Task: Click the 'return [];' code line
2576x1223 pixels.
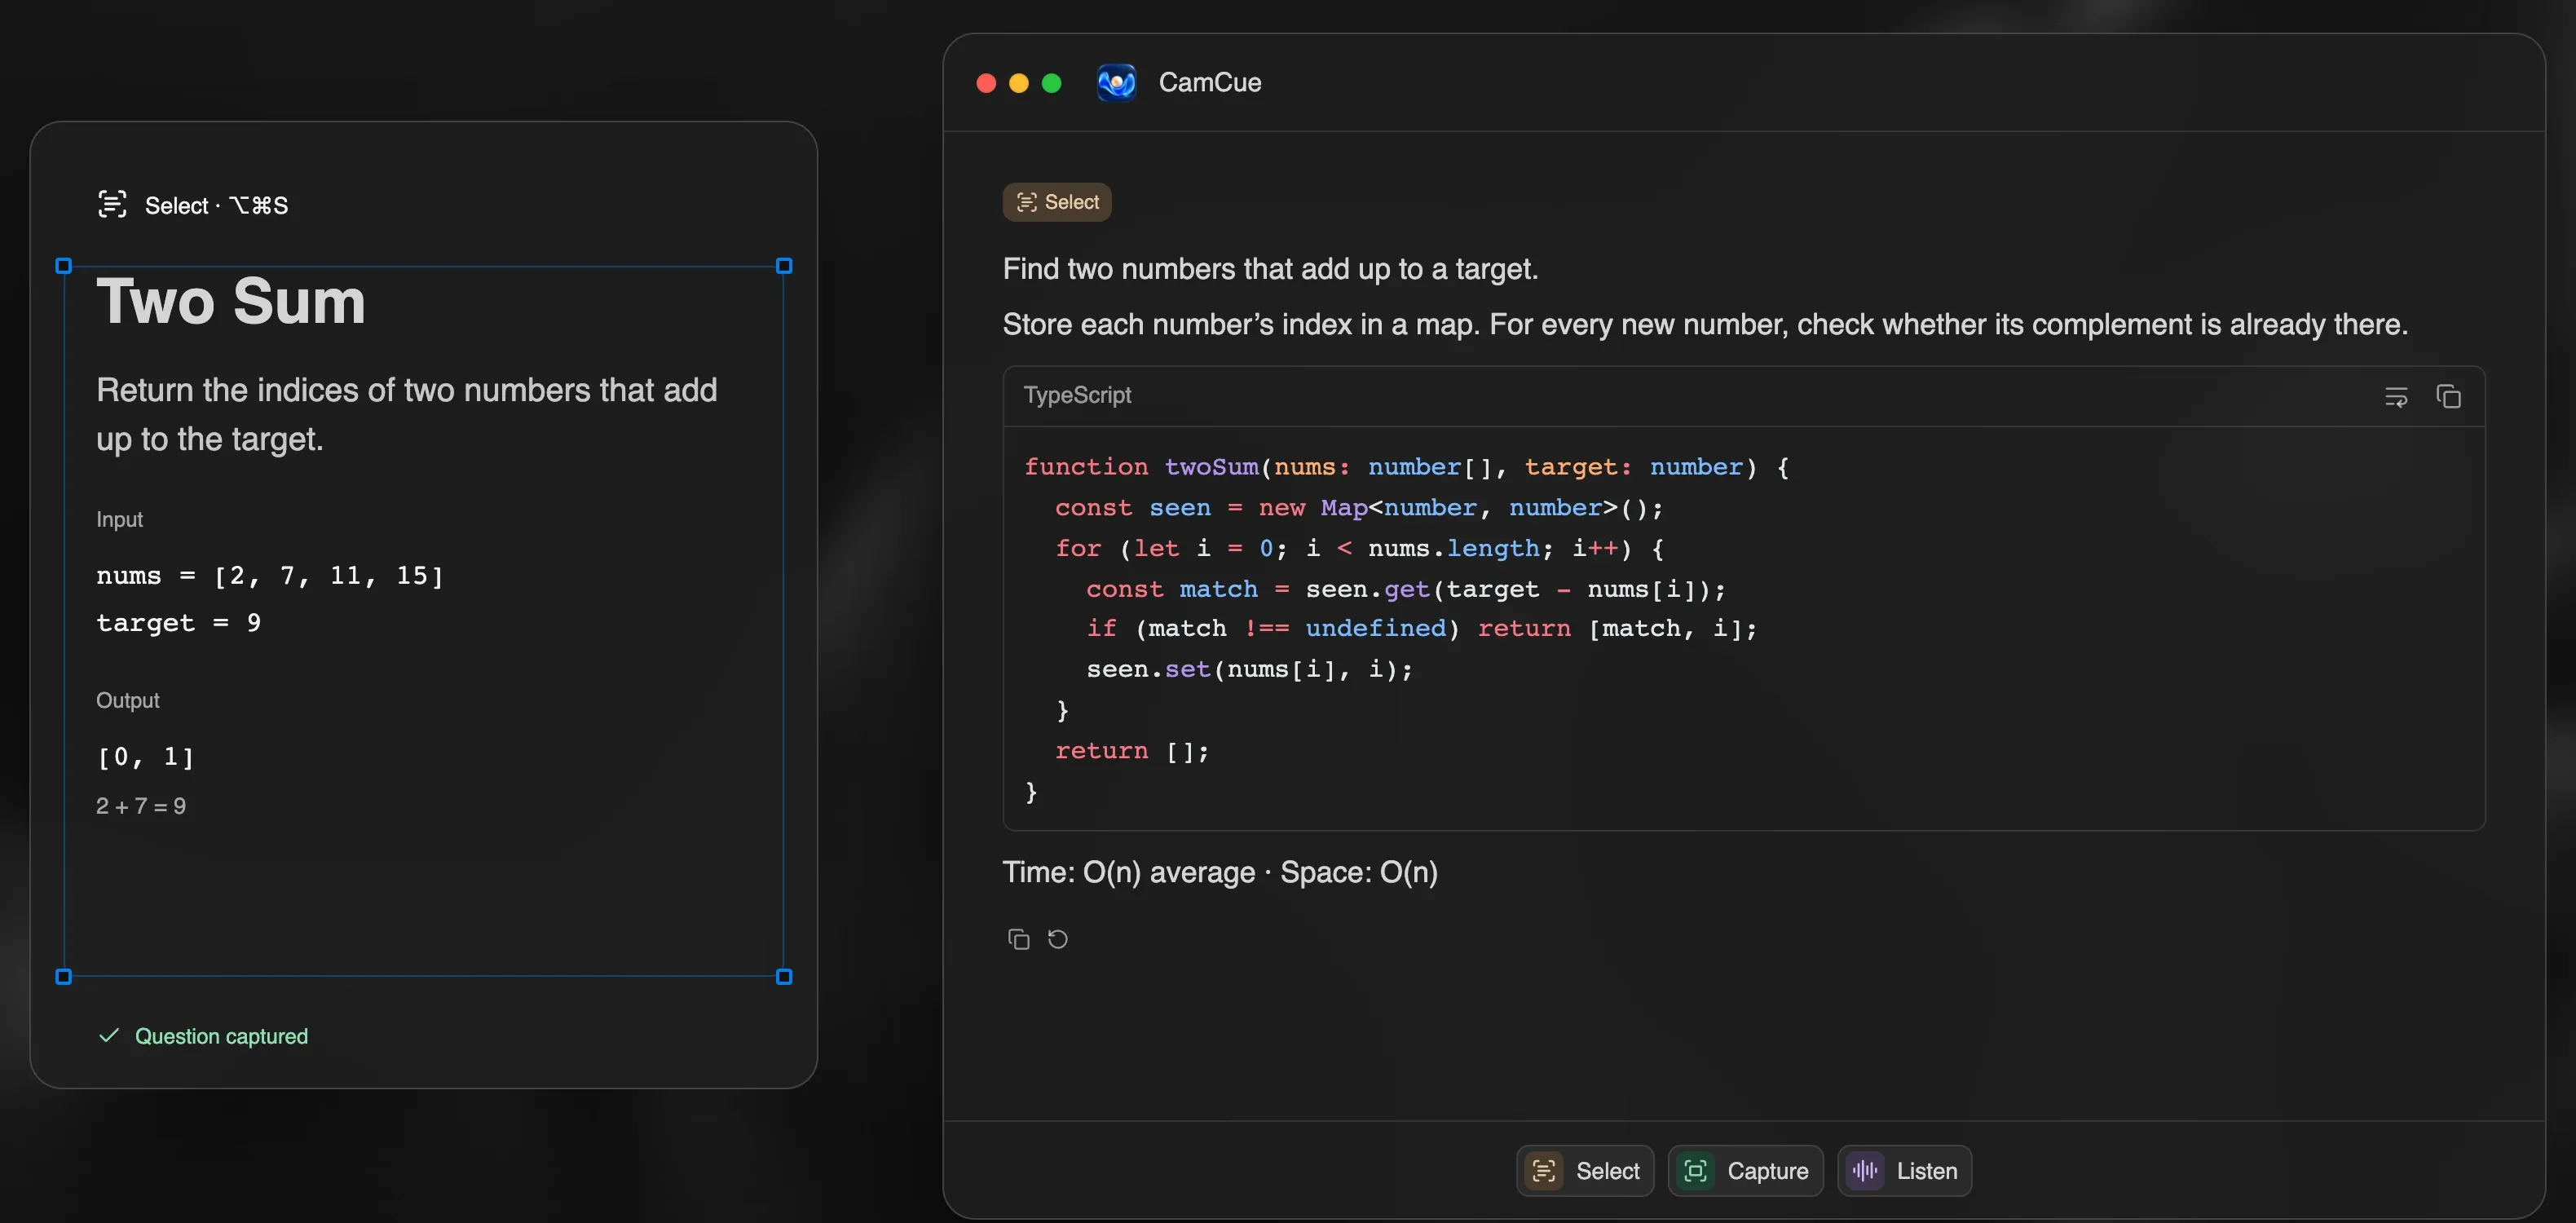Action: [1132, 751]
